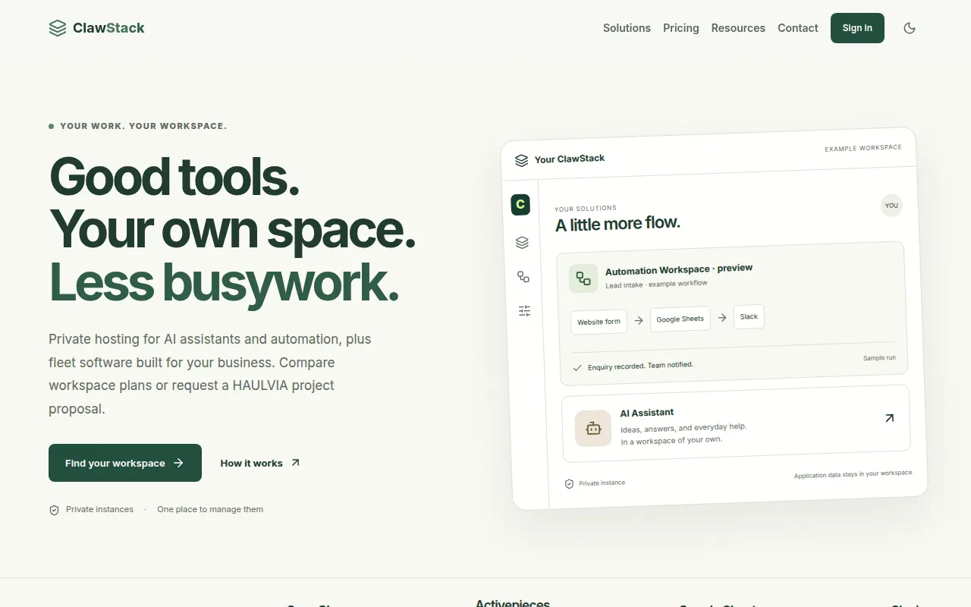The width and height of the screenshot is (971, 607).
Task: Click the shield icon next to Private instances
Action: [x=54, y=510]
